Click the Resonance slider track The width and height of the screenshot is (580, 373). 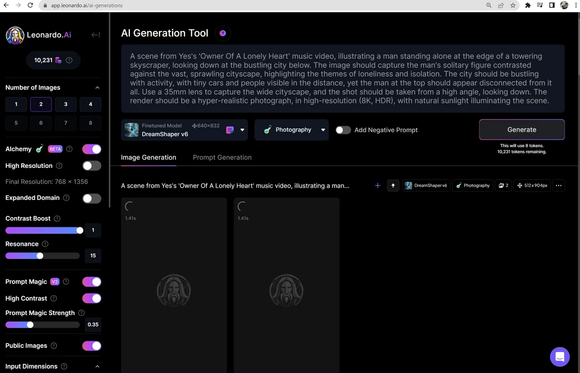coord(43,256)
